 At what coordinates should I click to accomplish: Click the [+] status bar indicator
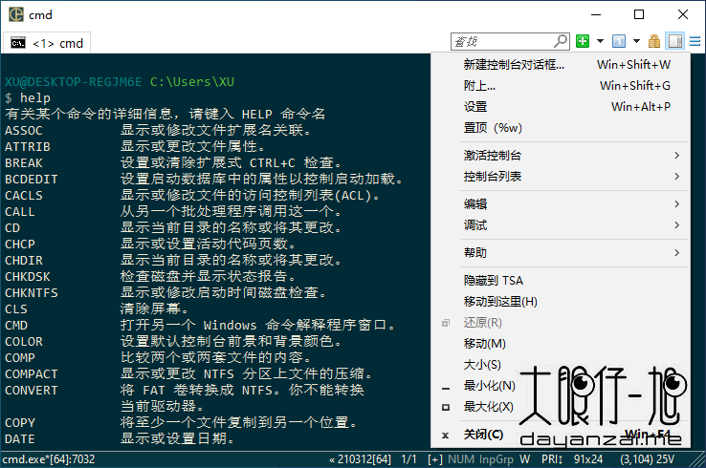(x=435, y=459)
